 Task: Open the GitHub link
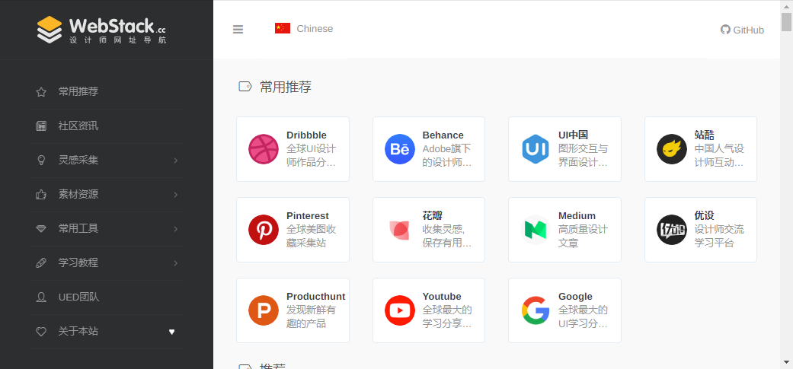743,30
